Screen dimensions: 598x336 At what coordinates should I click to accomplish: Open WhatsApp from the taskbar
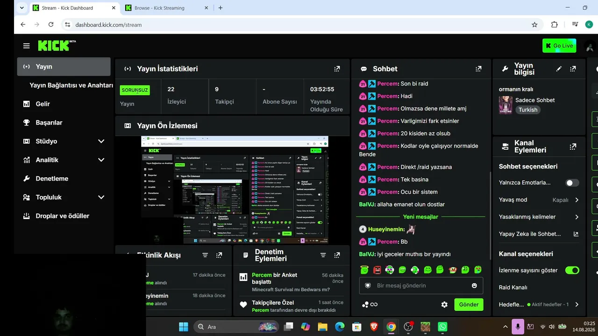[x=442, y=327]
